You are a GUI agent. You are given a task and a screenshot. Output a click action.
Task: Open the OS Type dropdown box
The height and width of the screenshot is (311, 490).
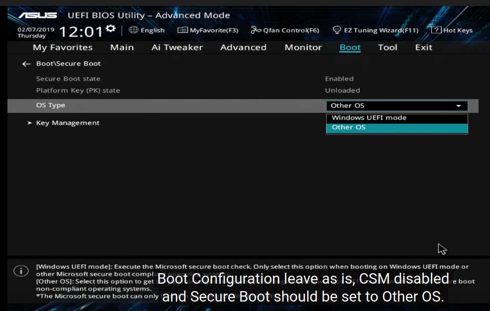point(397,106)
